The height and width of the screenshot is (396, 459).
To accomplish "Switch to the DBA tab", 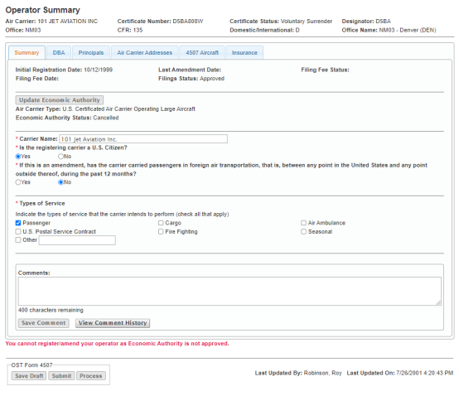I will coord(59,53).
